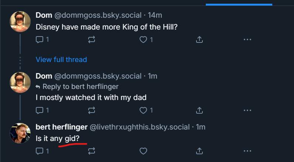Viewport: 294px width, 162px height.
Task: Like Dom's King of the Hill post
Action: (x=143, y=39)
